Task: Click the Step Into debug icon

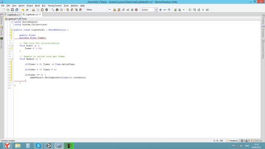Action: (195, 10)
